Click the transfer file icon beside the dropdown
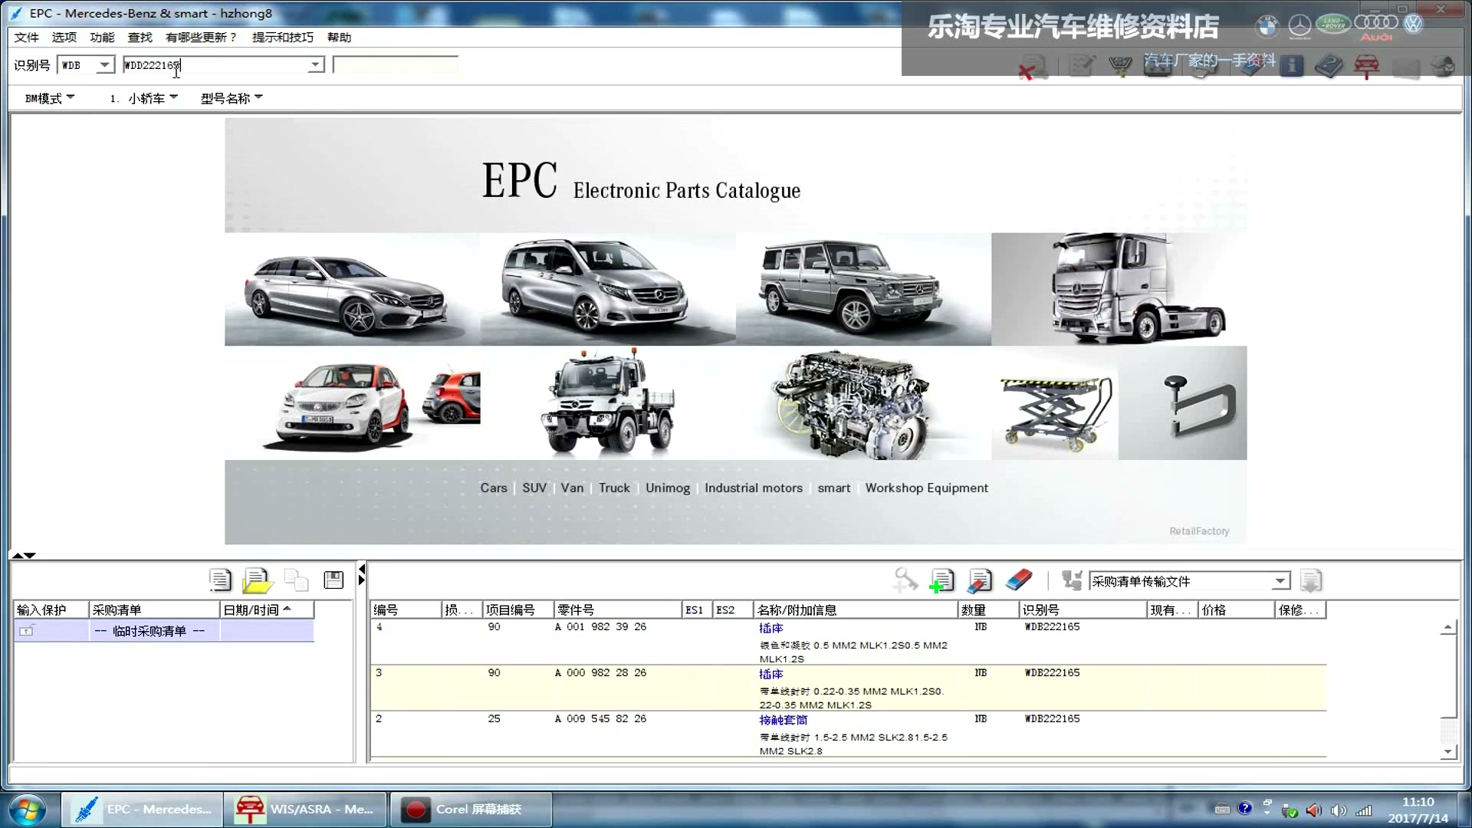1472x828 pixels. 1072,580
